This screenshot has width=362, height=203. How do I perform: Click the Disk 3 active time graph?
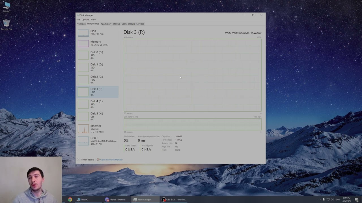(x=193, y=75)
